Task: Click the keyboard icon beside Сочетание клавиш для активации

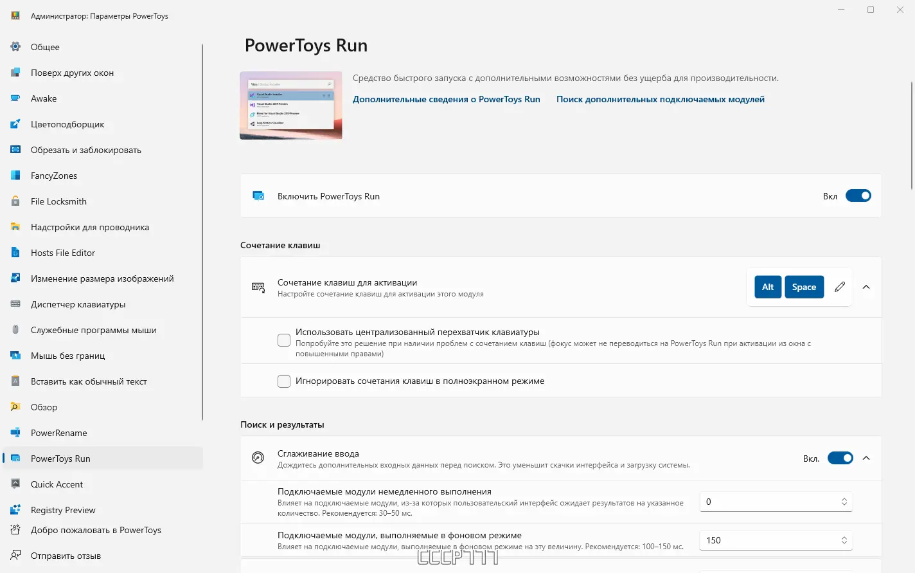Action: click(x=258, y=287)
